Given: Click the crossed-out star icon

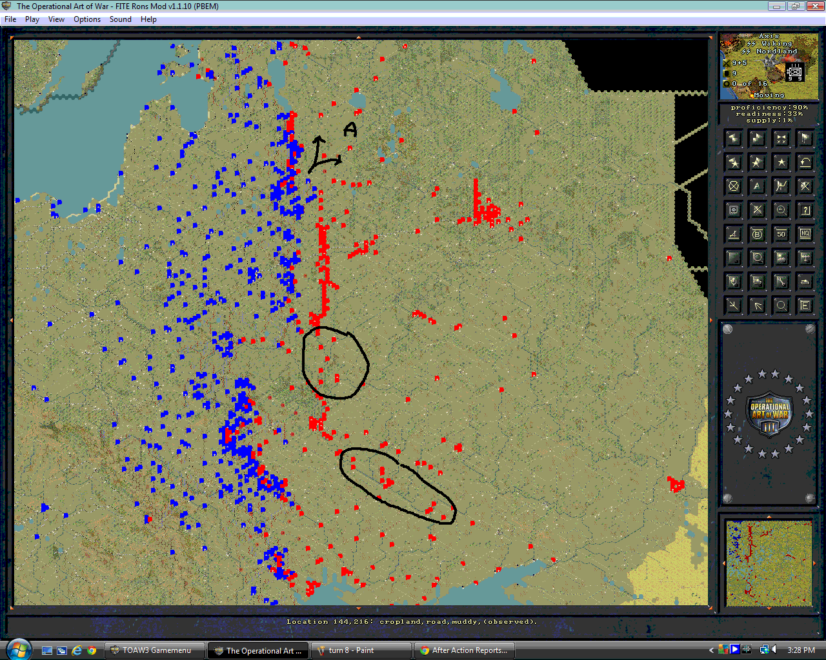Looking at the screenshot, I should 758,210.
